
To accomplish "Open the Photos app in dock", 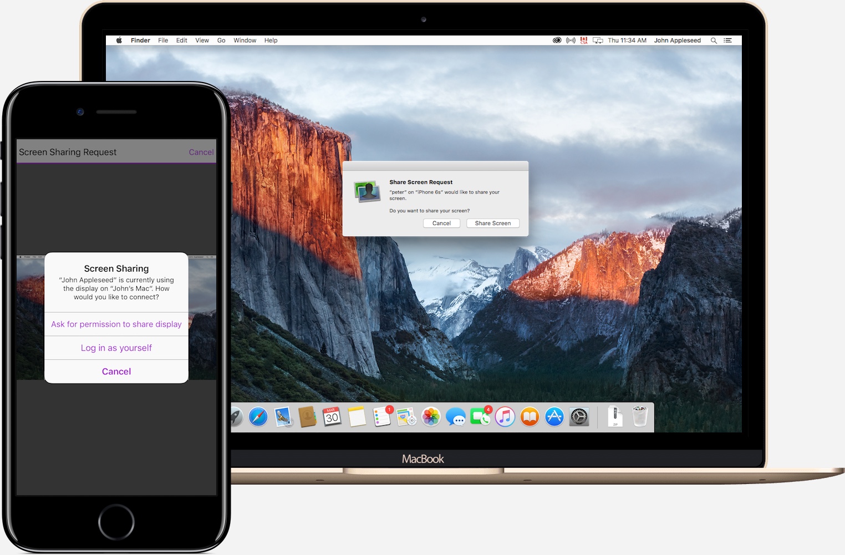I will 431,417.
